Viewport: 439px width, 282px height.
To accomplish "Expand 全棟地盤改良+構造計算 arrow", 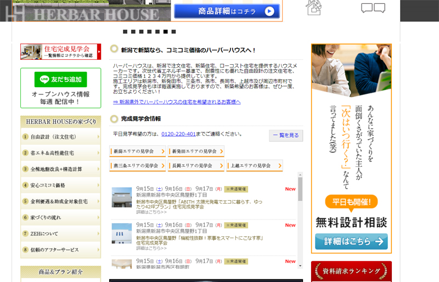I will (x=98, y=169).
